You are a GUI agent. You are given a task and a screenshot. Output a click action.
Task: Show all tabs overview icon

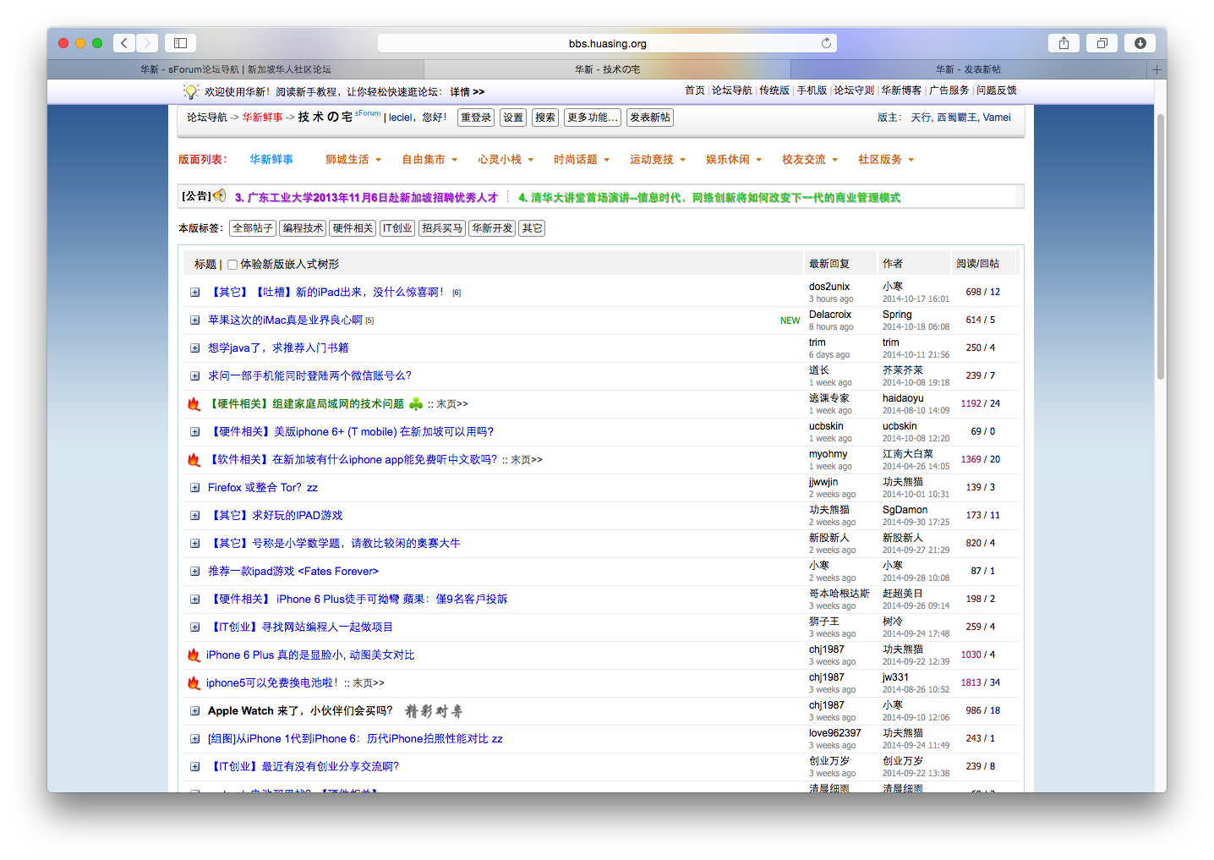(x=1102, y=43)
